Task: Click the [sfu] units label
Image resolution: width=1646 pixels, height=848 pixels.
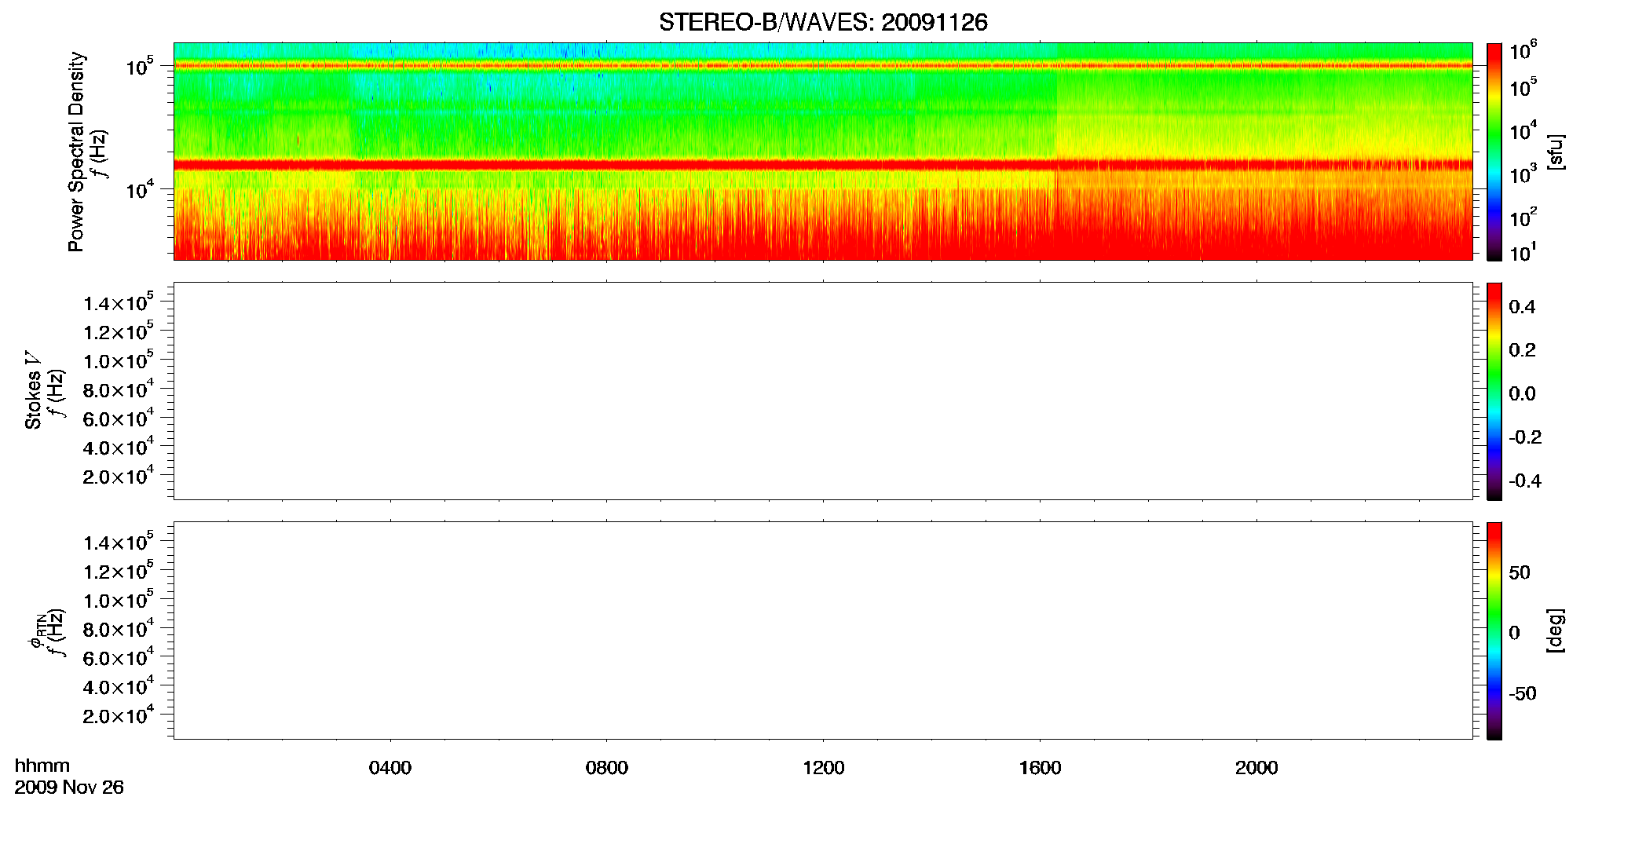Action: click(1556, 152)
